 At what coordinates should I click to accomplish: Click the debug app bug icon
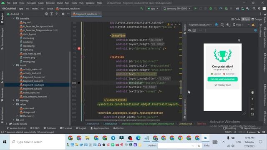click(211, 8)
